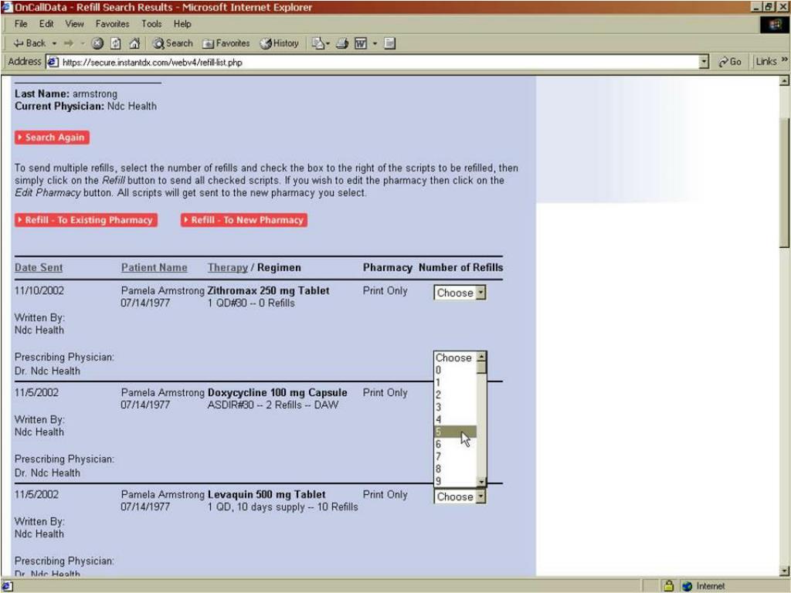Click Number of Refills column header
The image size is (791, 593).
tap(460, 268)
